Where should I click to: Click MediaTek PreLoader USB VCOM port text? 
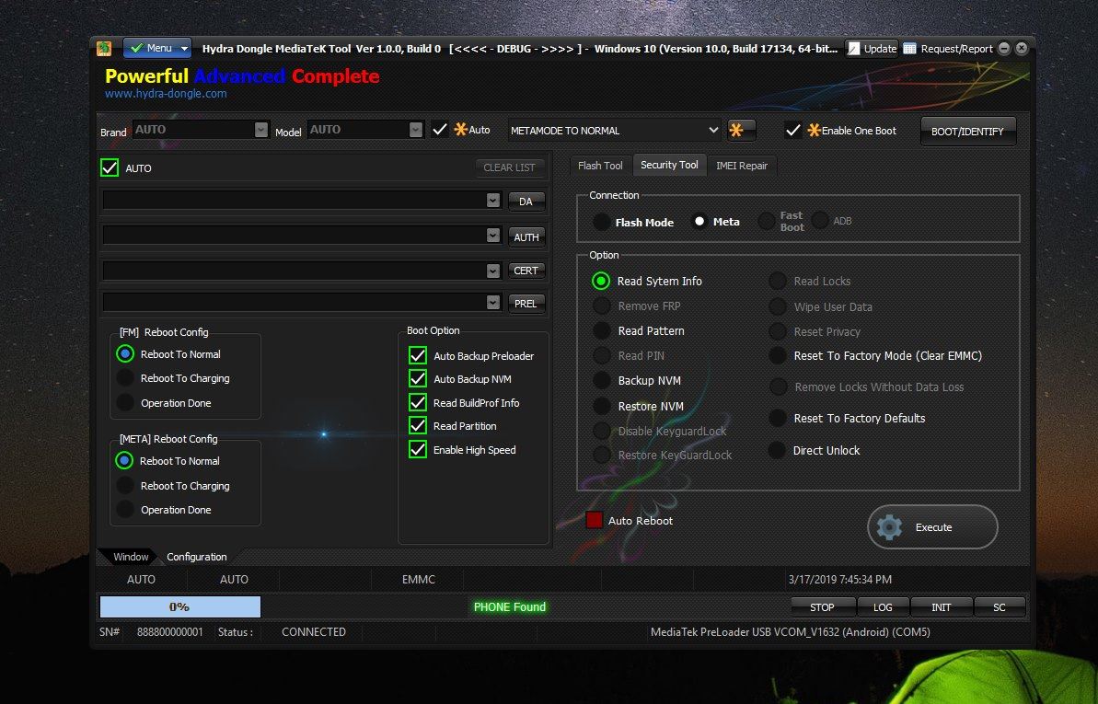pyautogui.click(x=790, y=632)
